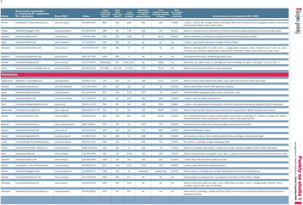Select 'Akademia im. Jana Długosza (L)' cell
The width and height of the screenshot is (303, 205).
tap(29, 81)
